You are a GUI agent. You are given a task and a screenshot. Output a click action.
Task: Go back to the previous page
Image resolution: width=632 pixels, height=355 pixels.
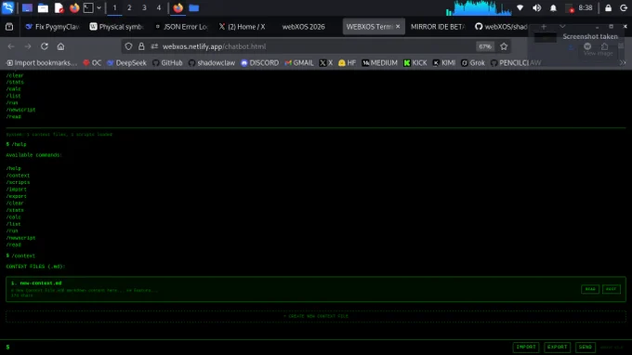click(x=11, y=46)
